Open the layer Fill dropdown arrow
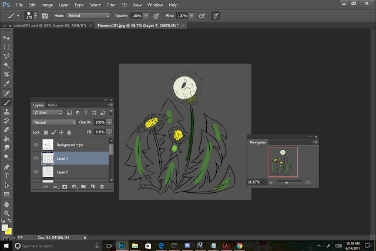 point(109,132)
